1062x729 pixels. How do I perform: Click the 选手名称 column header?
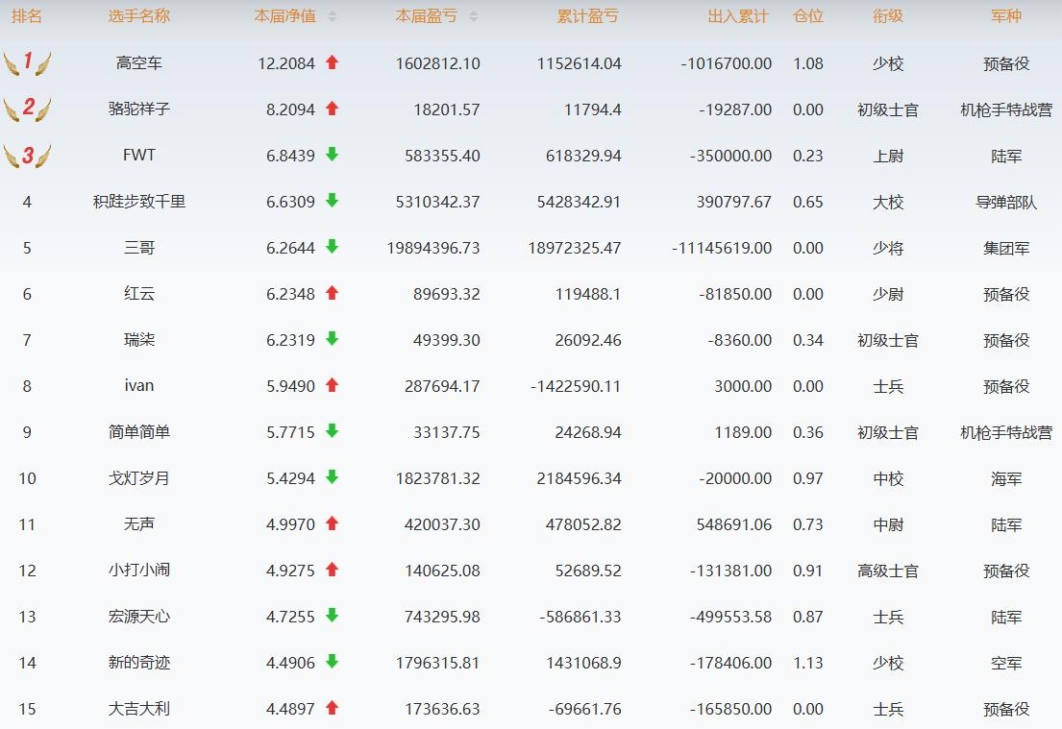[139, 16]
